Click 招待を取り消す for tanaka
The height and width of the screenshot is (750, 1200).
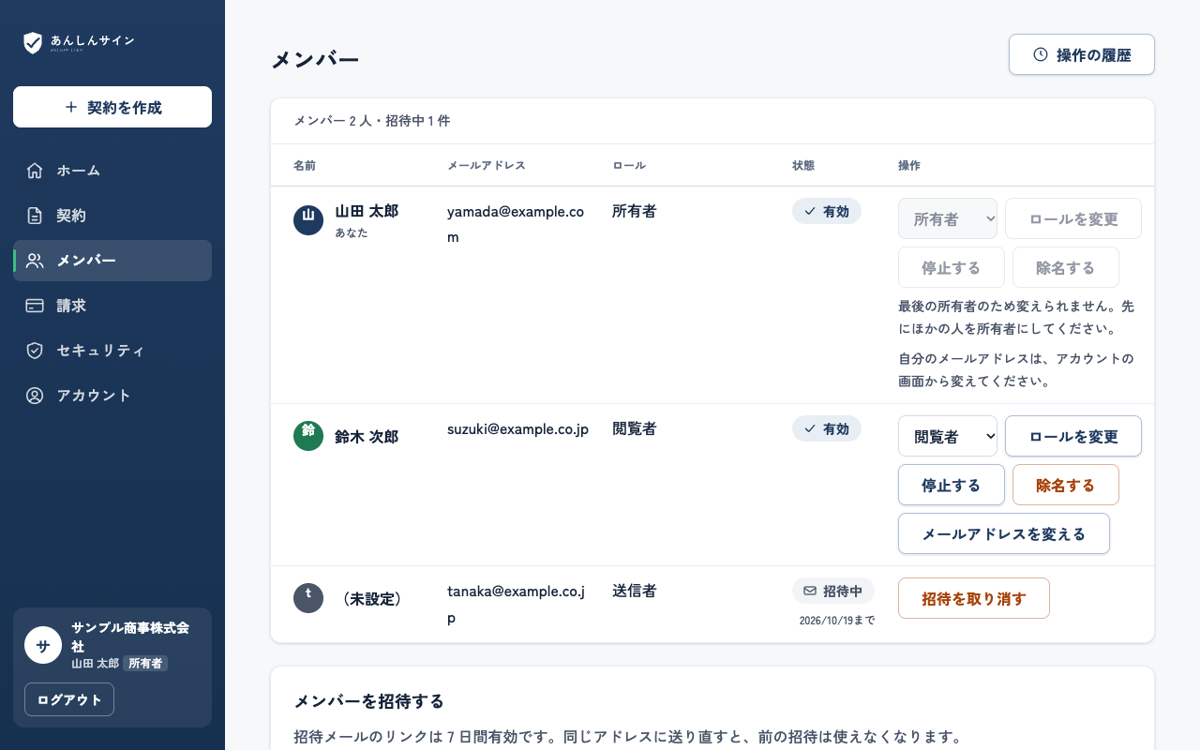[974, 598]
